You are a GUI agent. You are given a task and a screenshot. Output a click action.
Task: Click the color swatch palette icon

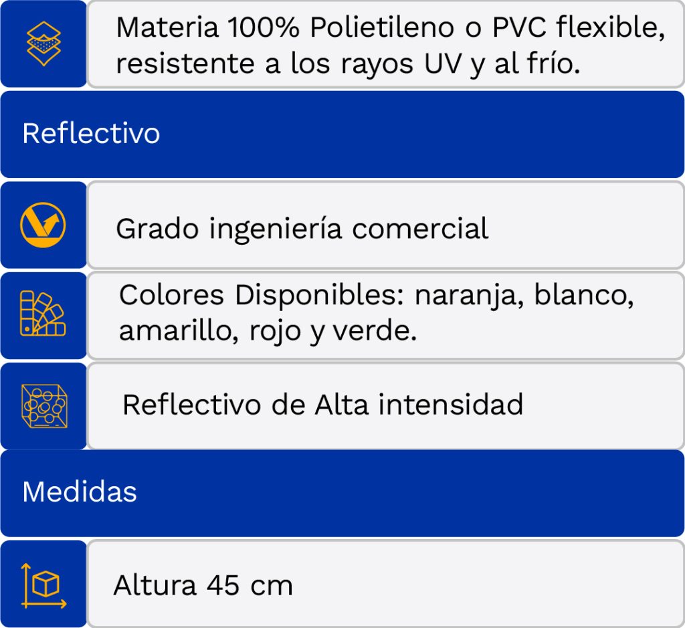[43, 314]
